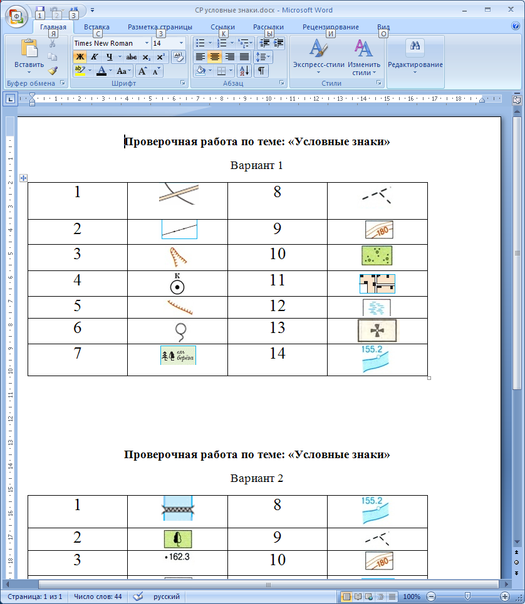Toggle center alignment

(214, 57)
